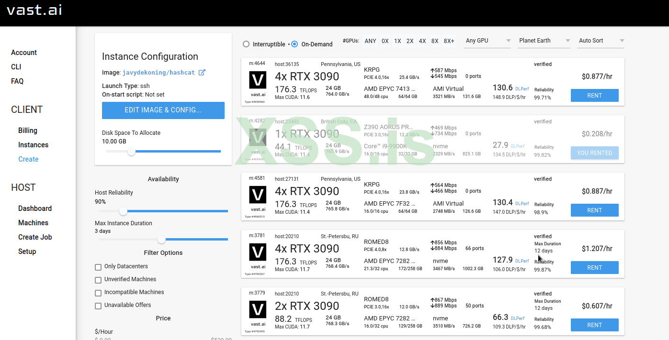Click DLPerf link next to 127.9
Image resolution: width=669 pixels, height=340 pixels.
tap(522, 261)
